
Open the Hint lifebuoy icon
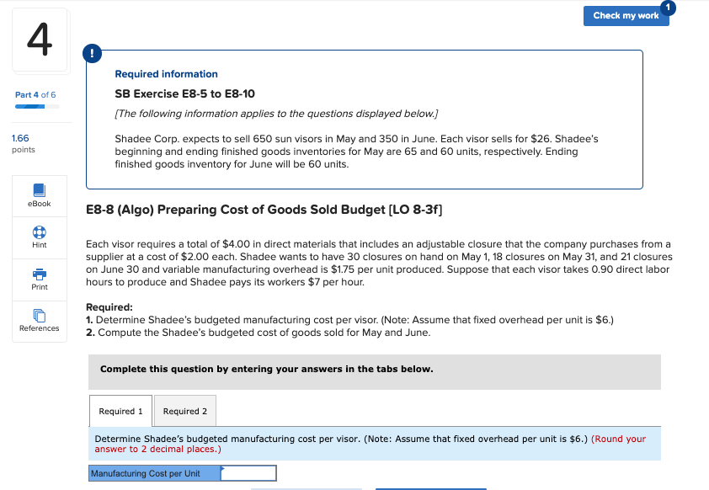tap(40, 232)
